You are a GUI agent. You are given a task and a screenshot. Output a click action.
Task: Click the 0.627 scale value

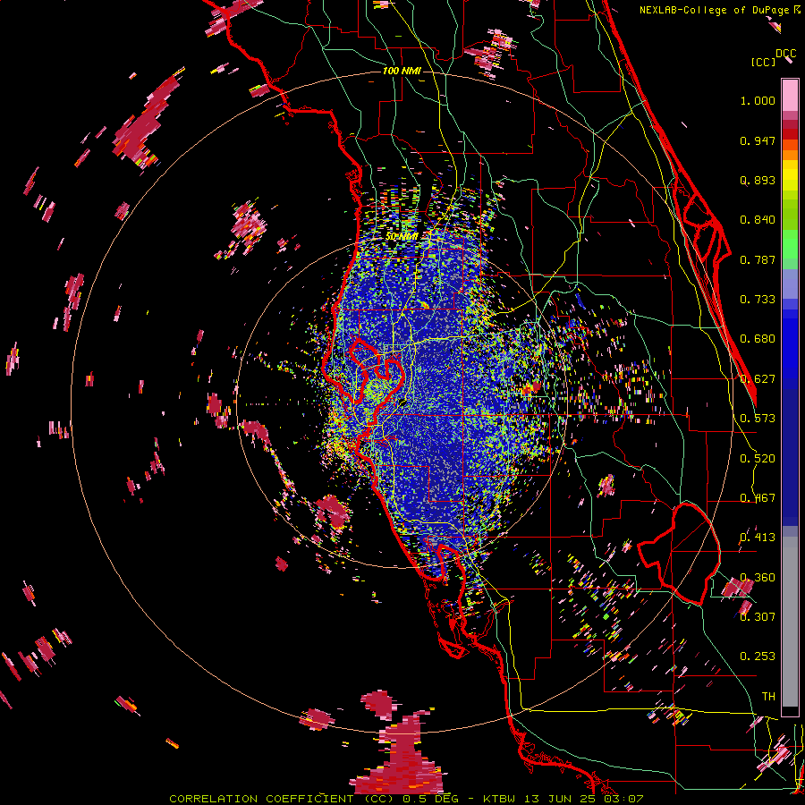(x=758, y=379)
